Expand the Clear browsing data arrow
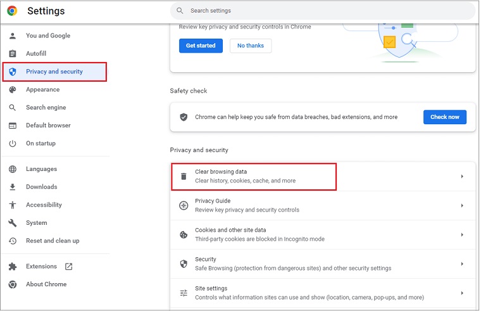Viewport: 481px width, 311px height. (x=462, y=176)
